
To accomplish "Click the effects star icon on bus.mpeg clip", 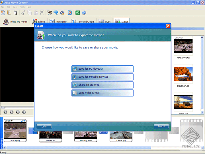I will [x=24, y=121].
